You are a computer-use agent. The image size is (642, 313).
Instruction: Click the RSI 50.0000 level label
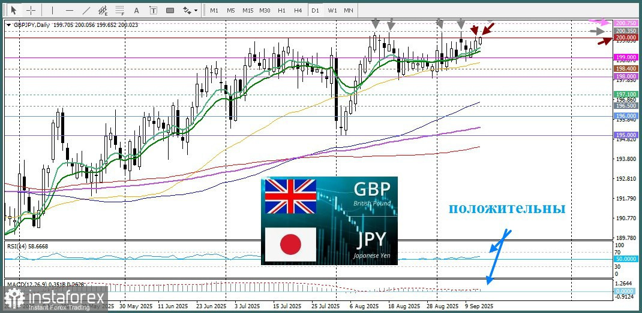(626, 259)
